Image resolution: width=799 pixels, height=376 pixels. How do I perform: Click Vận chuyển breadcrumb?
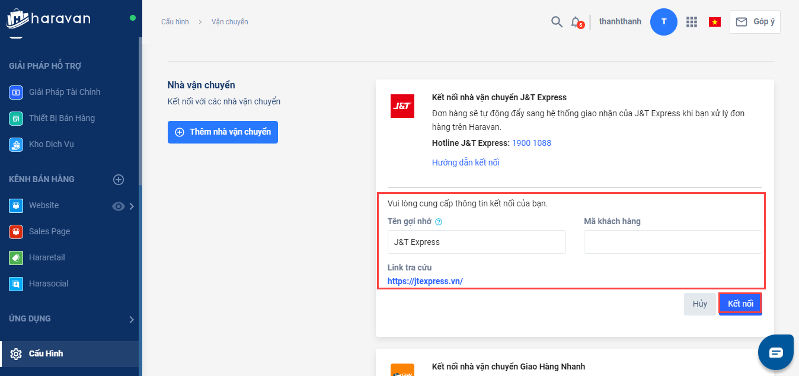(230, 22)
